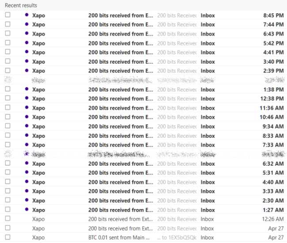The height and width of the screenshot is (243, 287).
Task: Open the Xapo email received at 8:33 AM
Action: (x=121, y=136)
